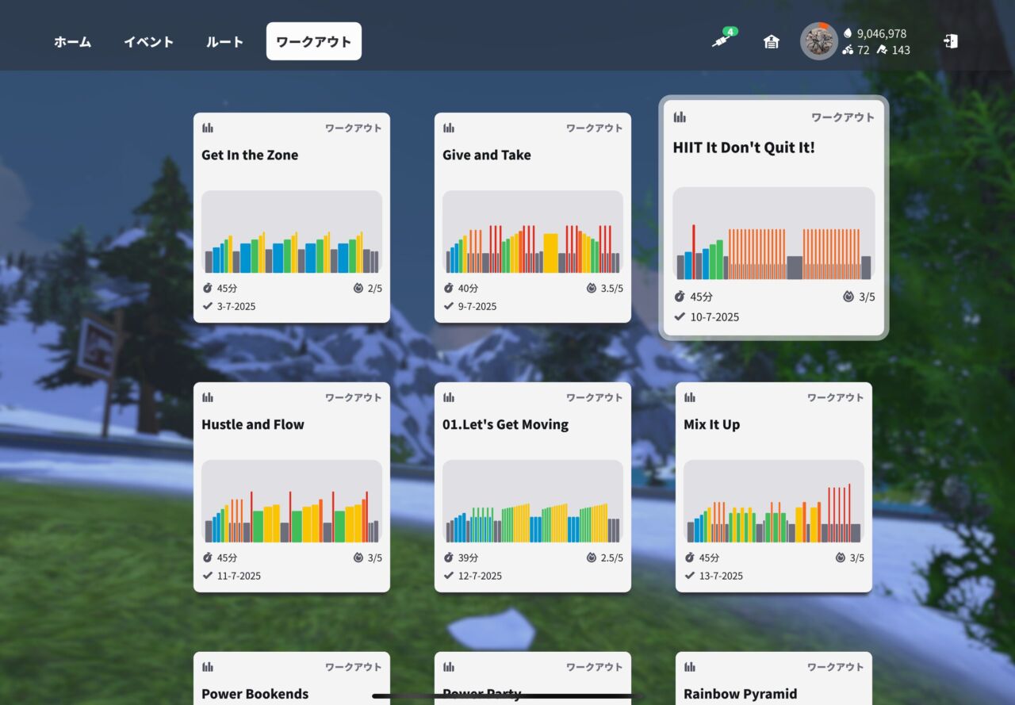
Task: Select the Power Bookends workout card
Action: (x=292, y=678)
